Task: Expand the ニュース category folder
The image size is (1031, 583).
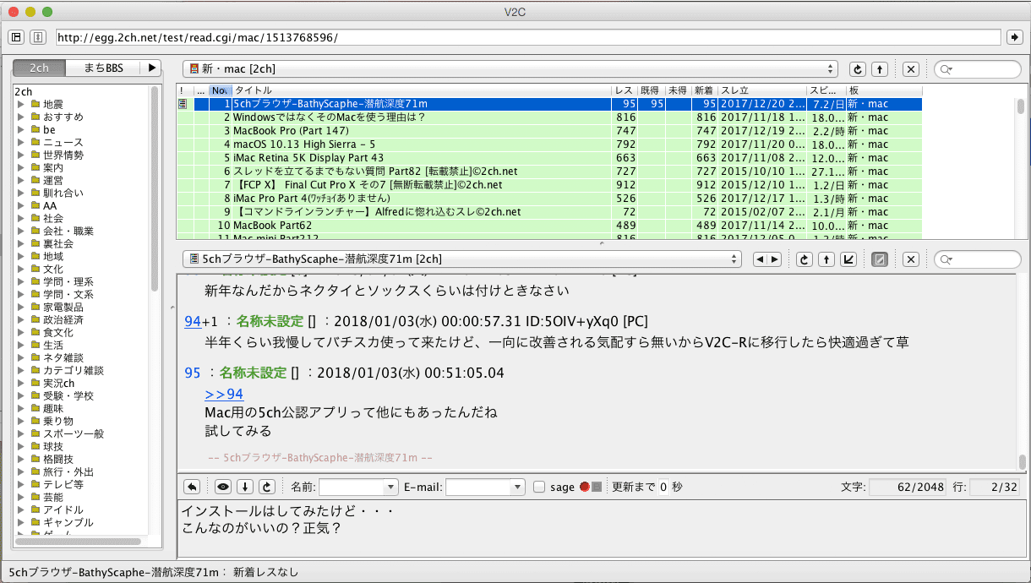Action: (21, 142)
